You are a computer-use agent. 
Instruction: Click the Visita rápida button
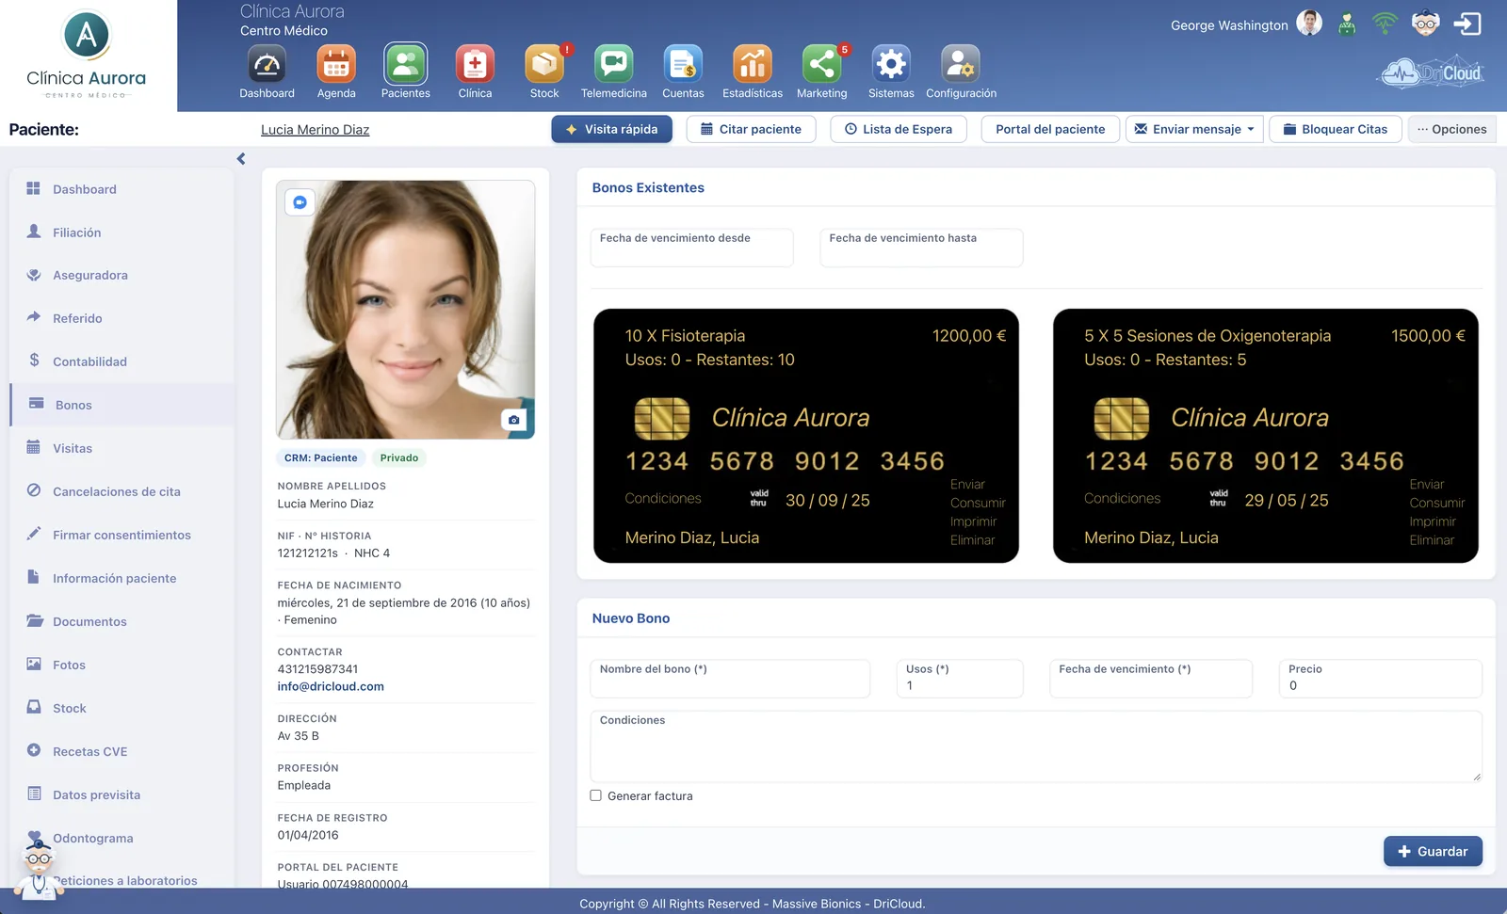[x=612, y=129]
